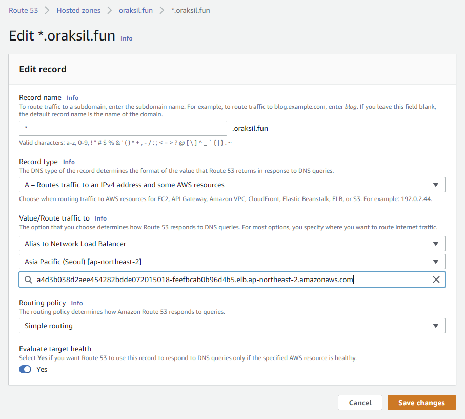Open Info link next to Record name
The image size is (465, 419).
72,97
